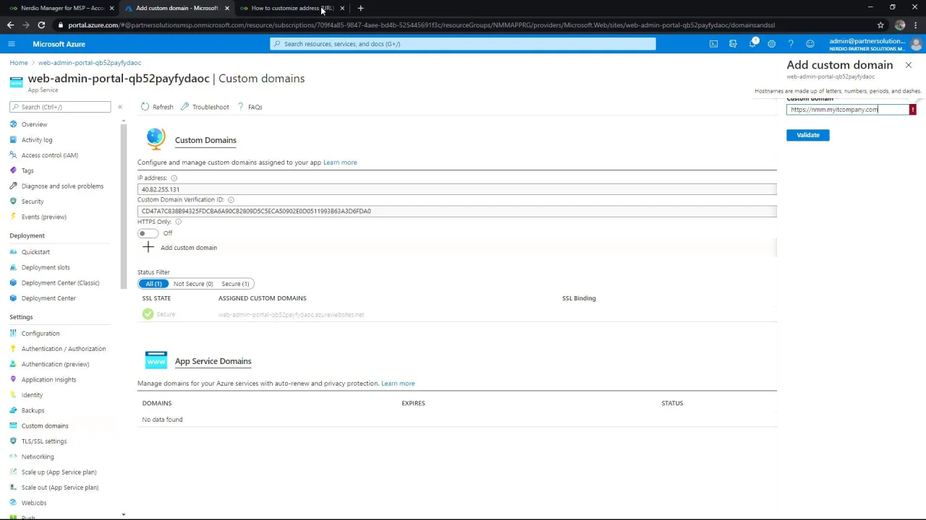Click the Troubleshoot toolbar item

(x=205, y=107)
